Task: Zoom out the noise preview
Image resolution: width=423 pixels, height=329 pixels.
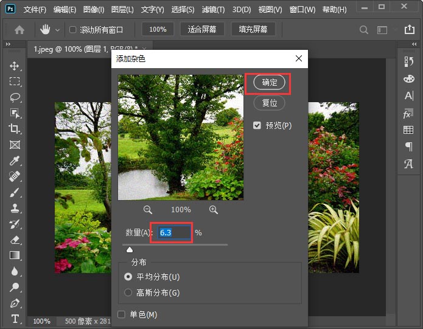Action: (x=147, y=210)
